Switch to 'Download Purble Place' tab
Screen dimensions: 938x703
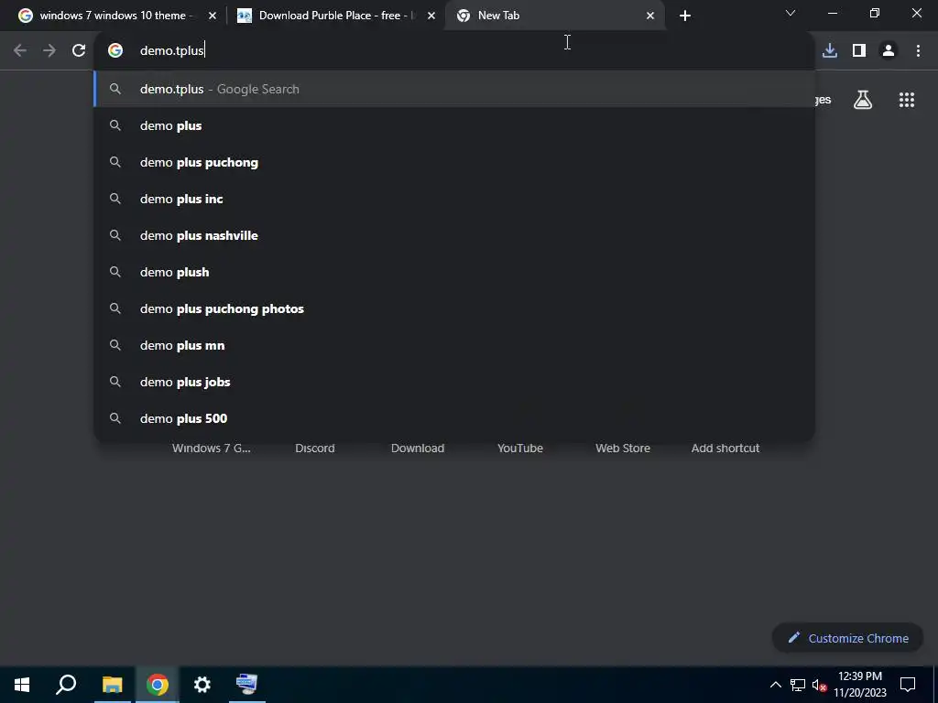click(x=335, y=16)
